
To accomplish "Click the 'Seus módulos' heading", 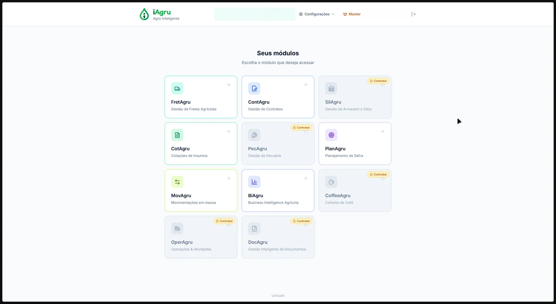I will pyautogui.click(x=278, y=53).
